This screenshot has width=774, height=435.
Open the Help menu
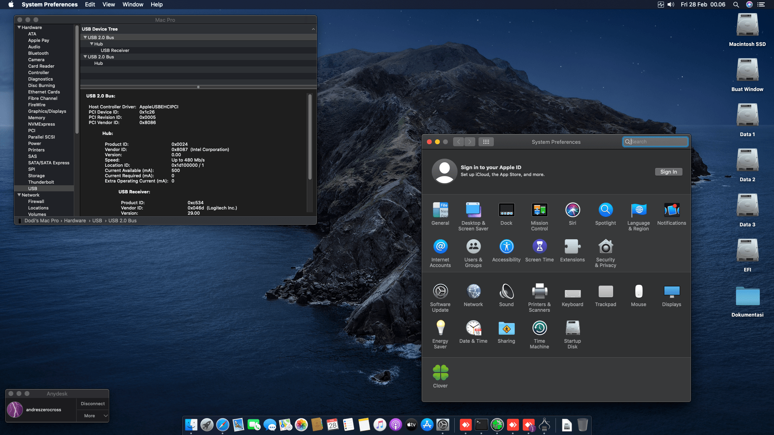(x=156, y=4)
